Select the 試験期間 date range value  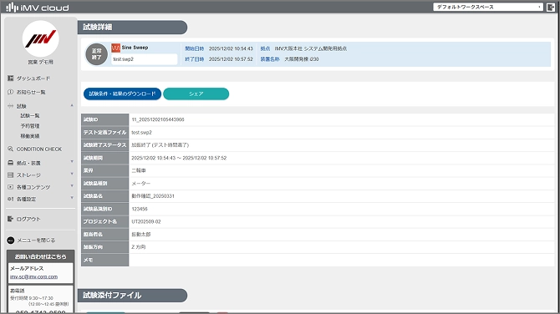tap(179, 158)
